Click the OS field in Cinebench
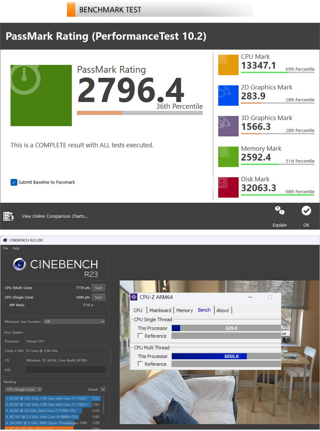The height and width of the screenshot is (431, 320). point(65,360)
